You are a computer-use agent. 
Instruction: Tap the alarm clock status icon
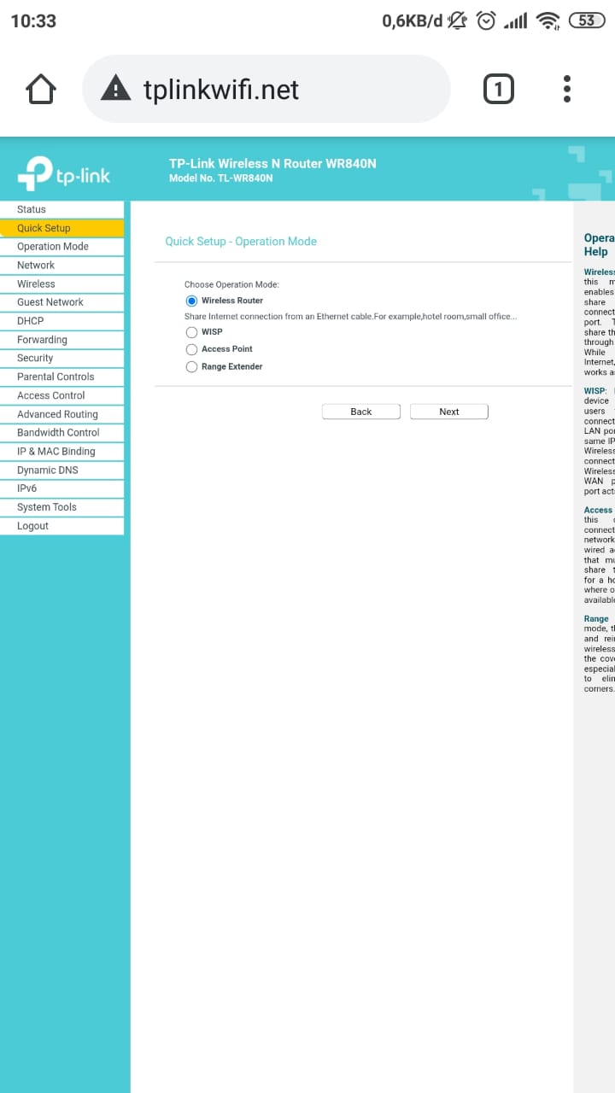[486, 20]
